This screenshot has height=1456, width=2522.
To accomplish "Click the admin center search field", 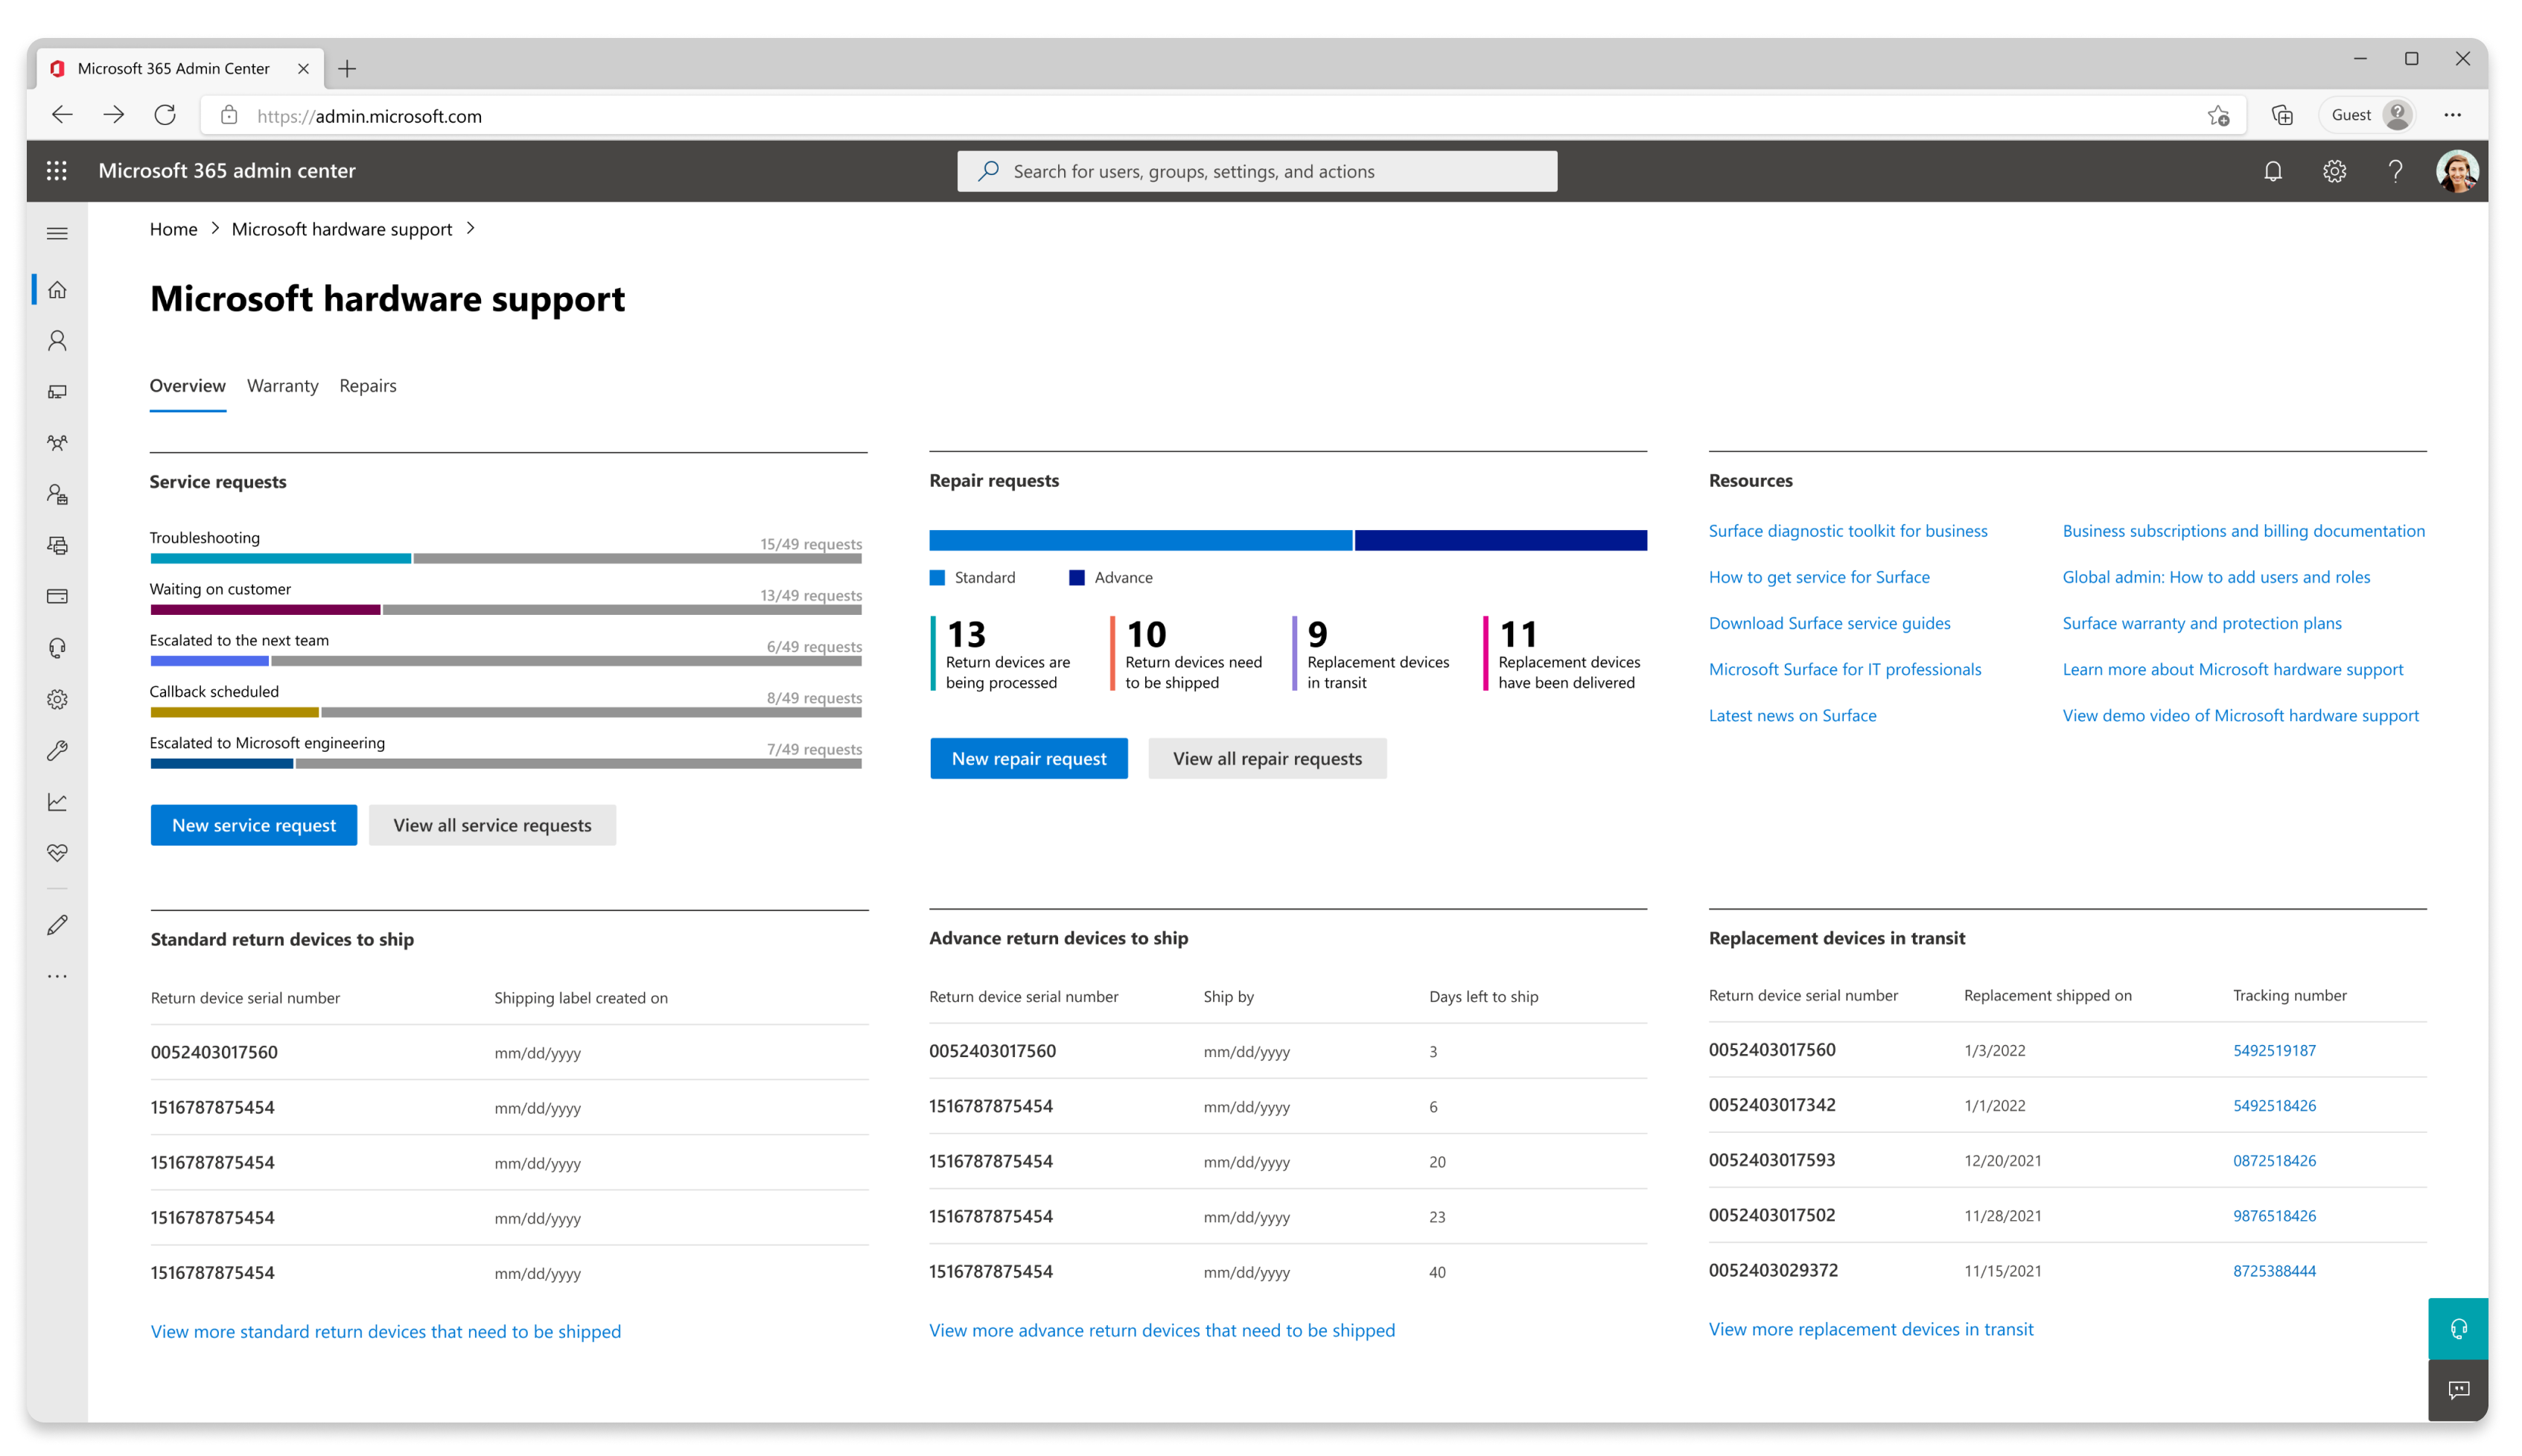I will [1256, 171].
